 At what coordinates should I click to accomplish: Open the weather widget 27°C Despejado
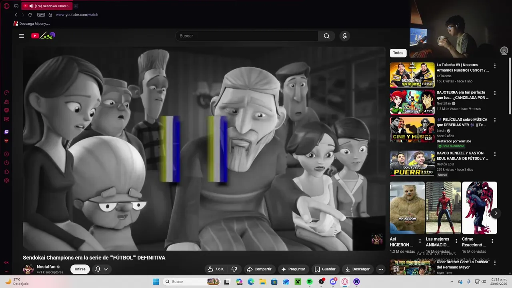coord(17,282)
